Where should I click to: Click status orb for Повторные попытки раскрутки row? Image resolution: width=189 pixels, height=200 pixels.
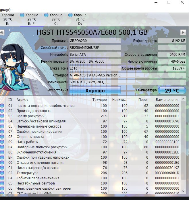(x=2, y=147)
